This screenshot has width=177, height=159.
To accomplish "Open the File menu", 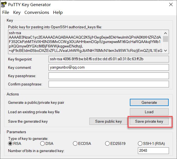I will click(x=6, y=12).
